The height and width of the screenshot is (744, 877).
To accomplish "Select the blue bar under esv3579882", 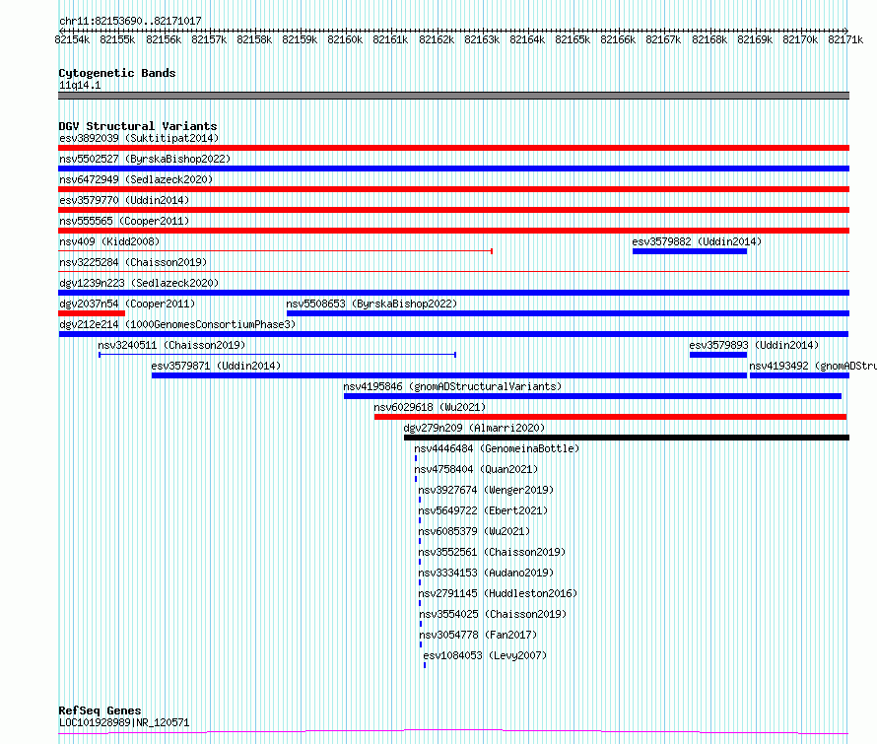I will (x=690, y=251).
